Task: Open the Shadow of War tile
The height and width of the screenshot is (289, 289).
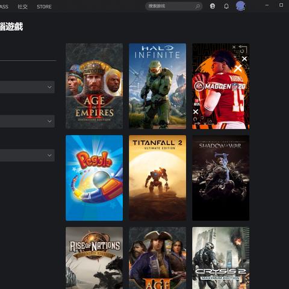Action: (221, 178)
